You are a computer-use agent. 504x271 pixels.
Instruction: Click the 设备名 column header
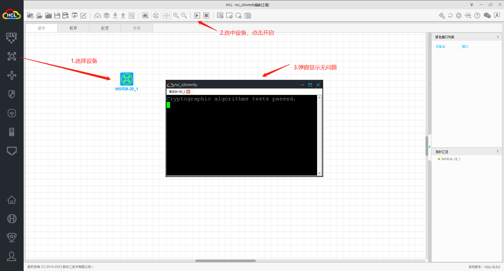click(440, 46)
